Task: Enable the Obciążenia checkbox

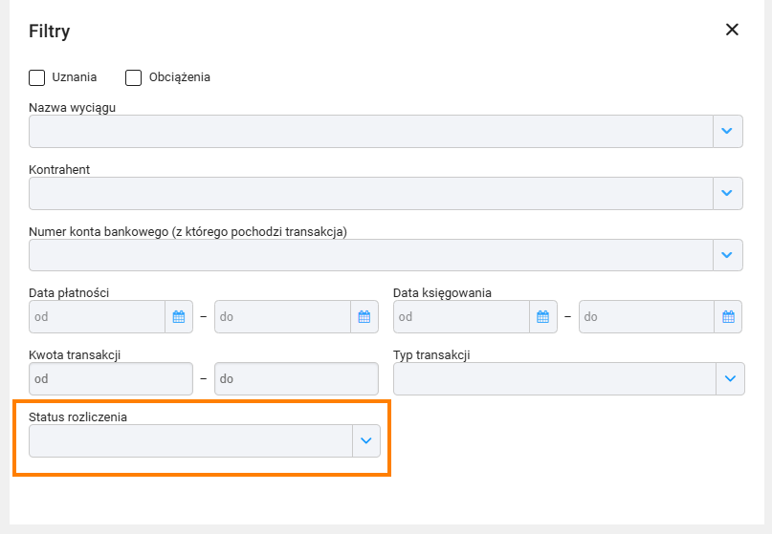Action: [133, 77]
